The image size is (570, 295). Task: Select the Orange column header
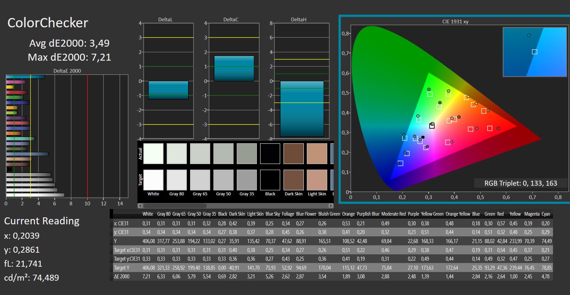[348, 214]
